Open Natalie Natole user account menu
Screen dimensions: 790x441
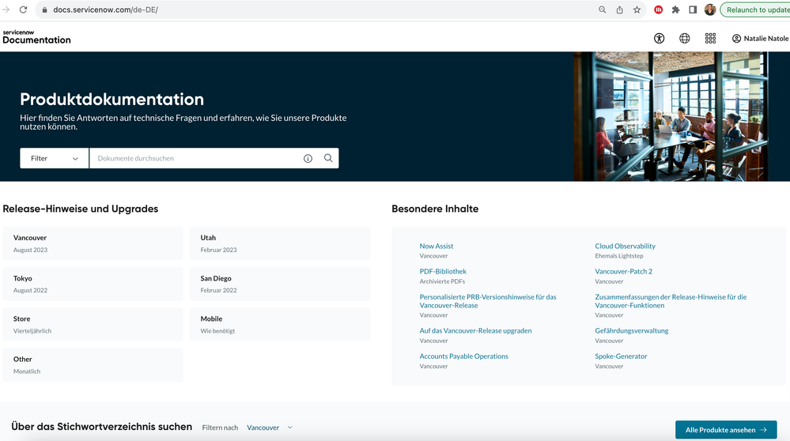click(x=760, y=38)
